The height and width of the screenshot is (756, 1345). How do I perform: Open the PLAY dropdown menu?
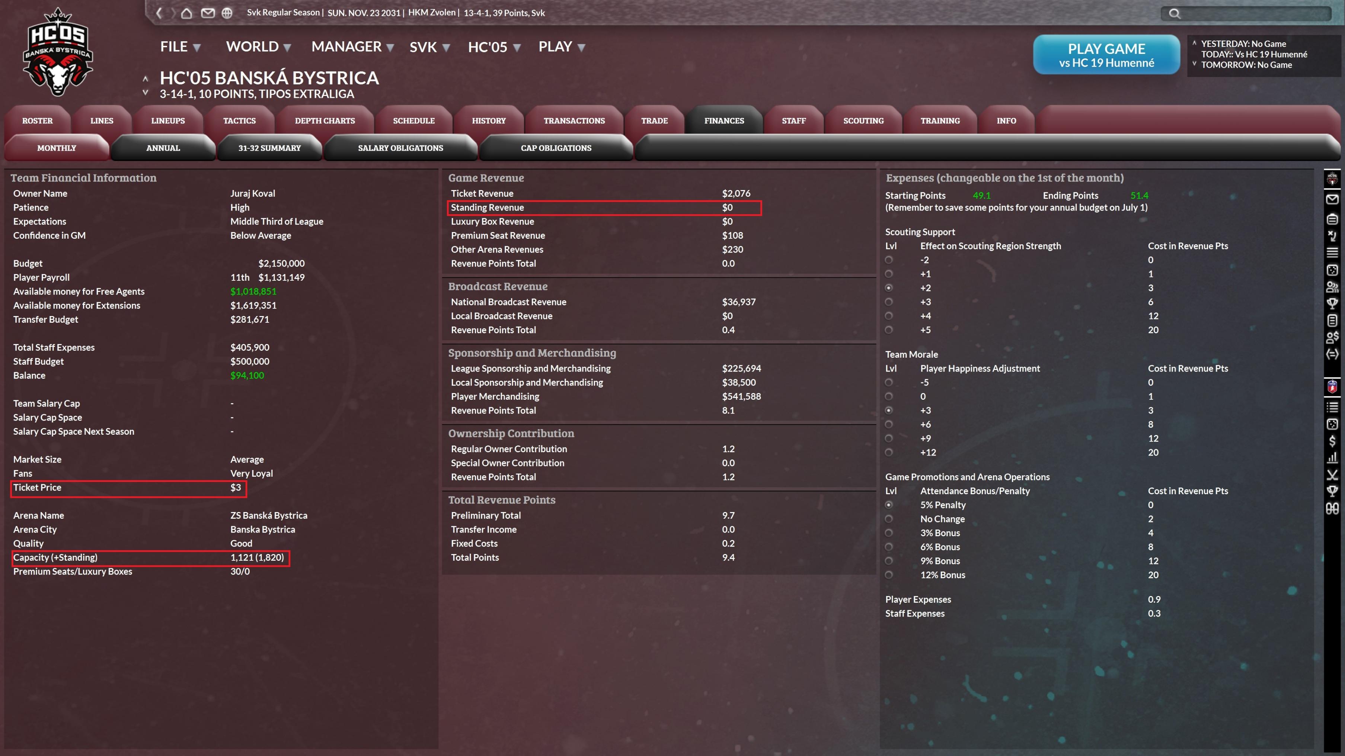[x=561, y=47]
